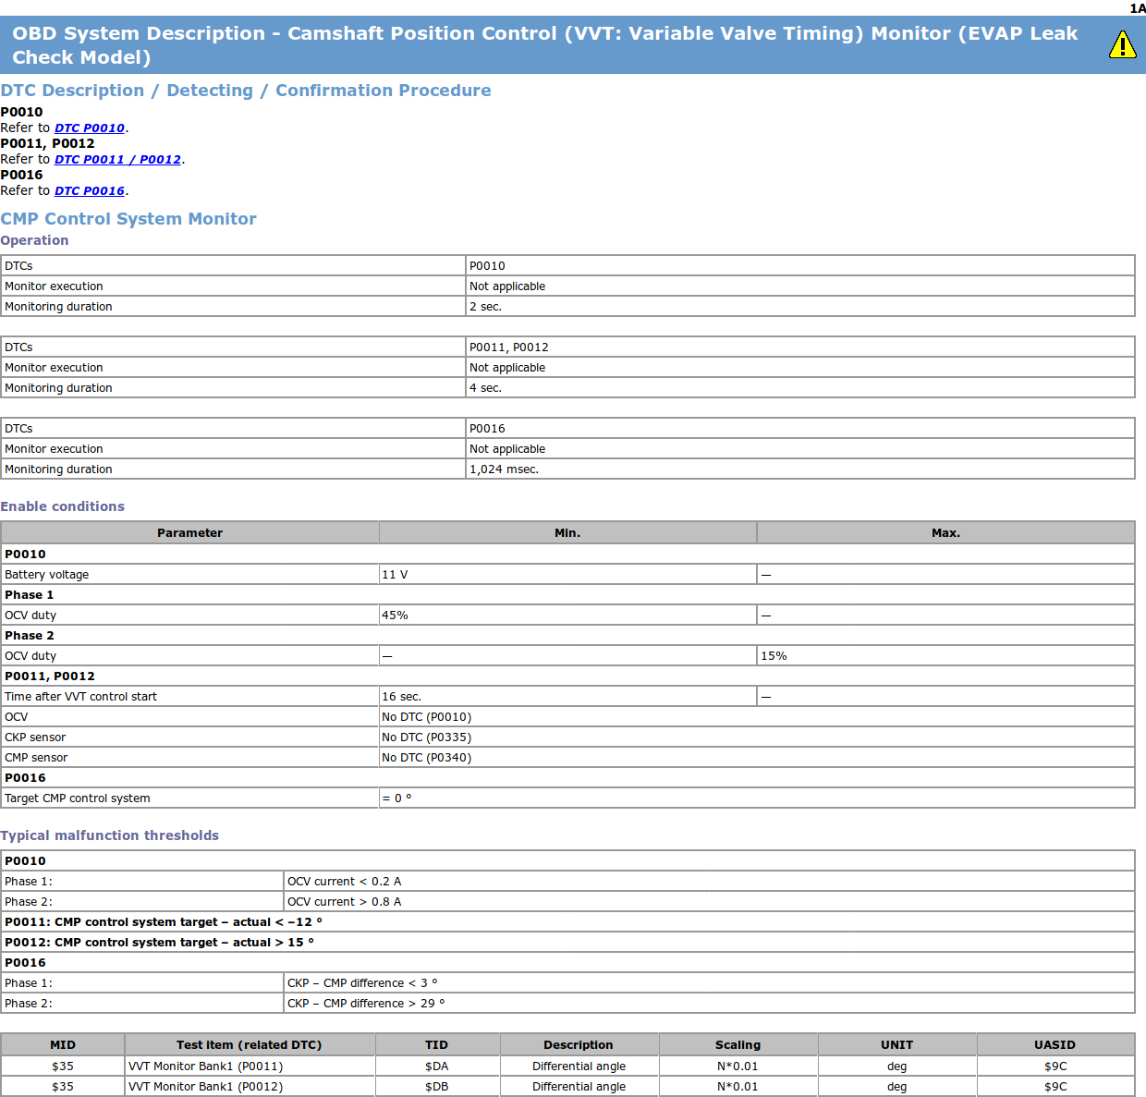1146x1097 pixels.
Task: Click the Parameter column header
Action: (189, 533)
